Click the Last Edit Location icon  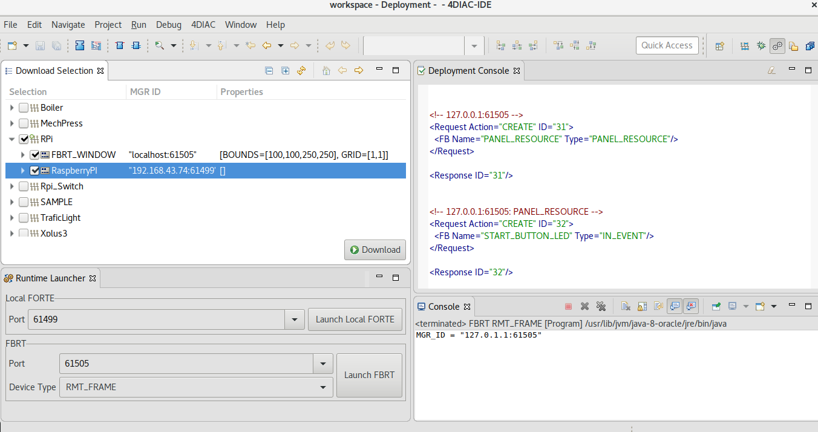250,45
